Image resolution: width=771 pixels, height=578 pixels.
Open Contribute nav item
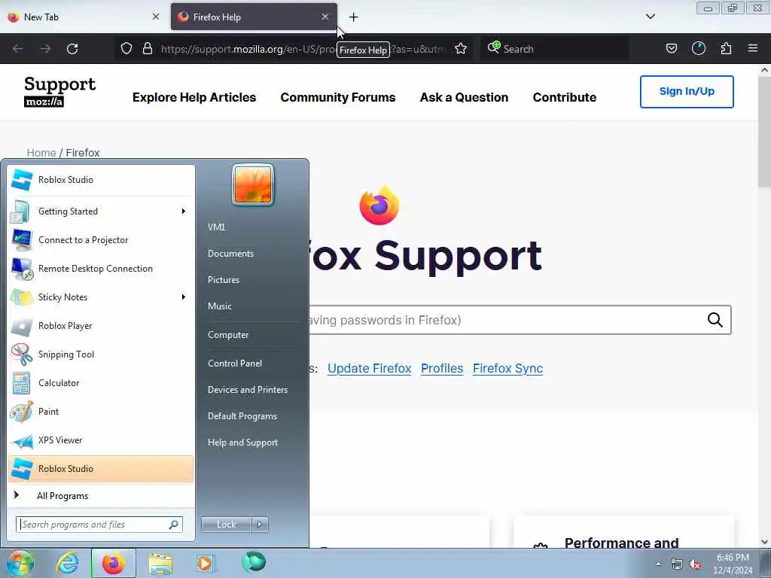[565, 97]
